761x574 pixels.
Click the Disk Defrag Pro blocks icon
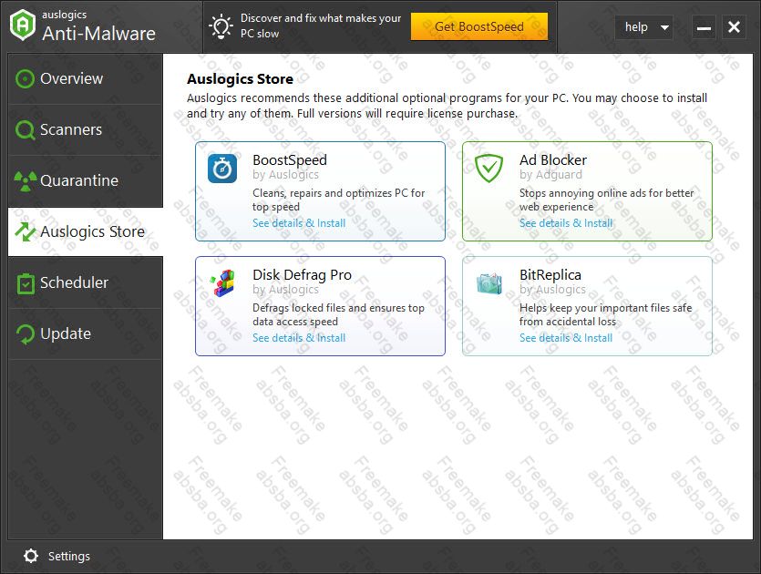pos(222,283)
